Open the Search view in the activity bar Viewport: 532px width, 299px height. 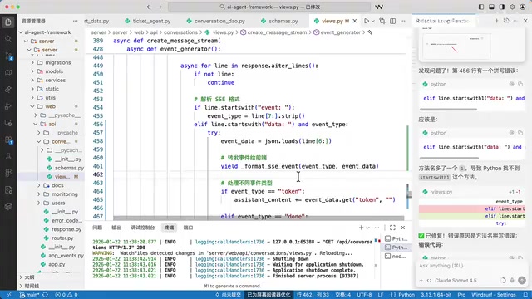click(8, 39)
